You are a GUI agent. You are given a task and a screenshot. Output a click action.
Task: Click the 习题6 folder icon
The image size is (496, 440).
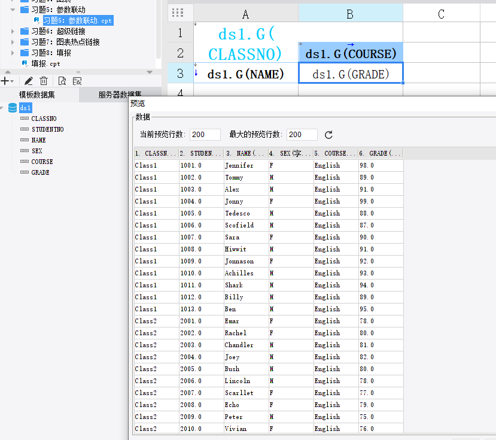pos(25,31)
